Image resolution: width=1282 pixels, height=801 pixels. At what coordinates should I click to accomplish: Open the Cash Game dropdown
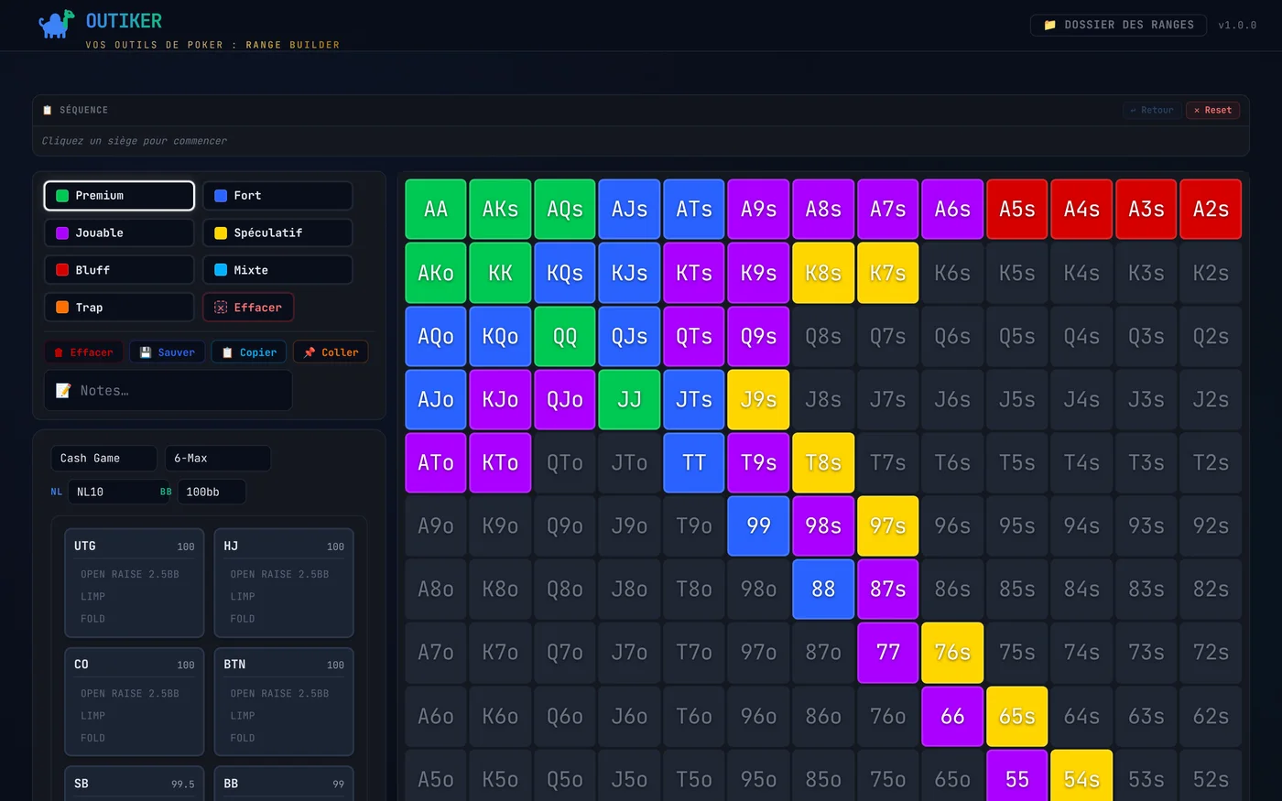[x=103, y=458]
